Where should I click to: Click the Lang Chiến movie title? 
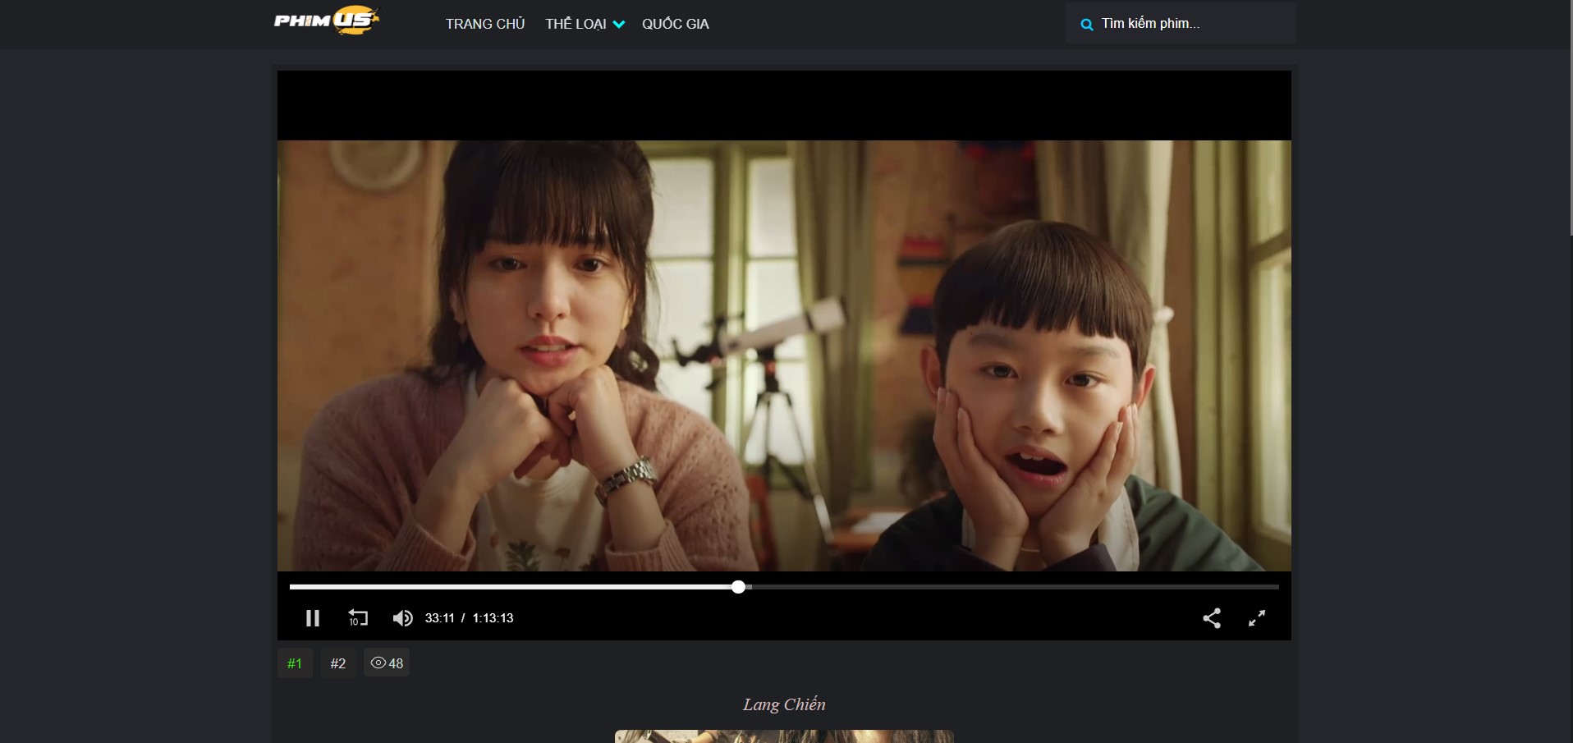783,704
